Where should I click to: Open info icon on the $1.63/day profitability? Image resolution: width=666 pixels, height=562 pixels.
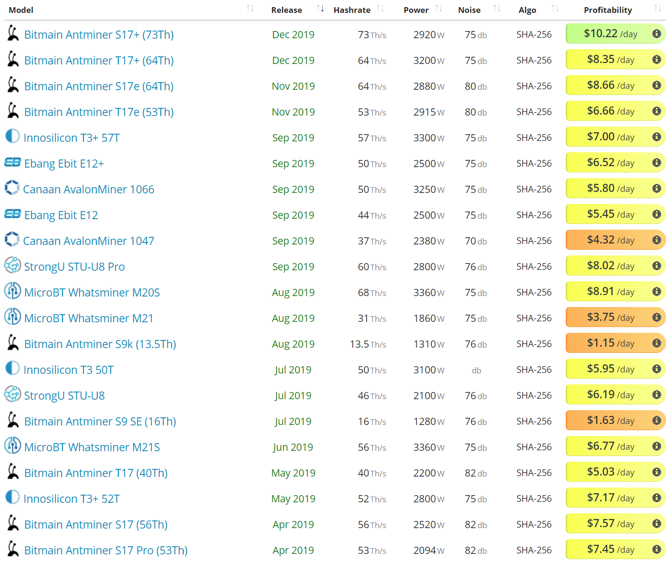[x=656, y=420]
